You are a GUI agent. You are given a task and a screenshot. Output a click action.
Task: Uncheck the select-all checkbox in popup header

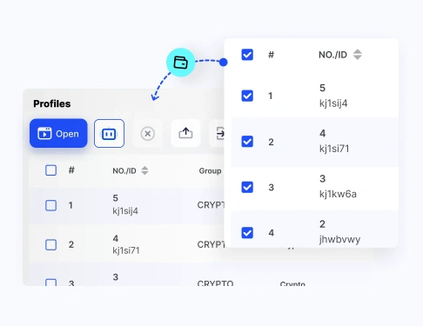(247, 55)
